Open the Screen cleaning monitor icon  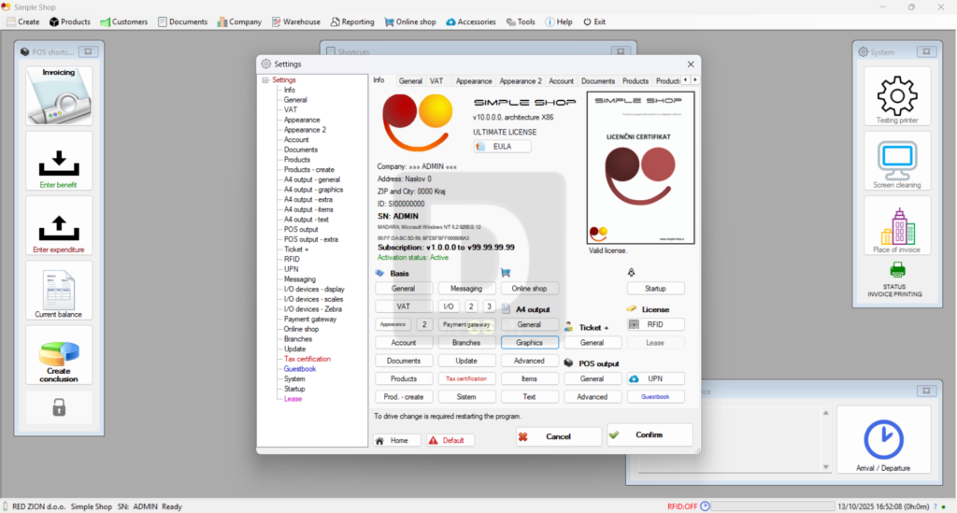(896, 161)
